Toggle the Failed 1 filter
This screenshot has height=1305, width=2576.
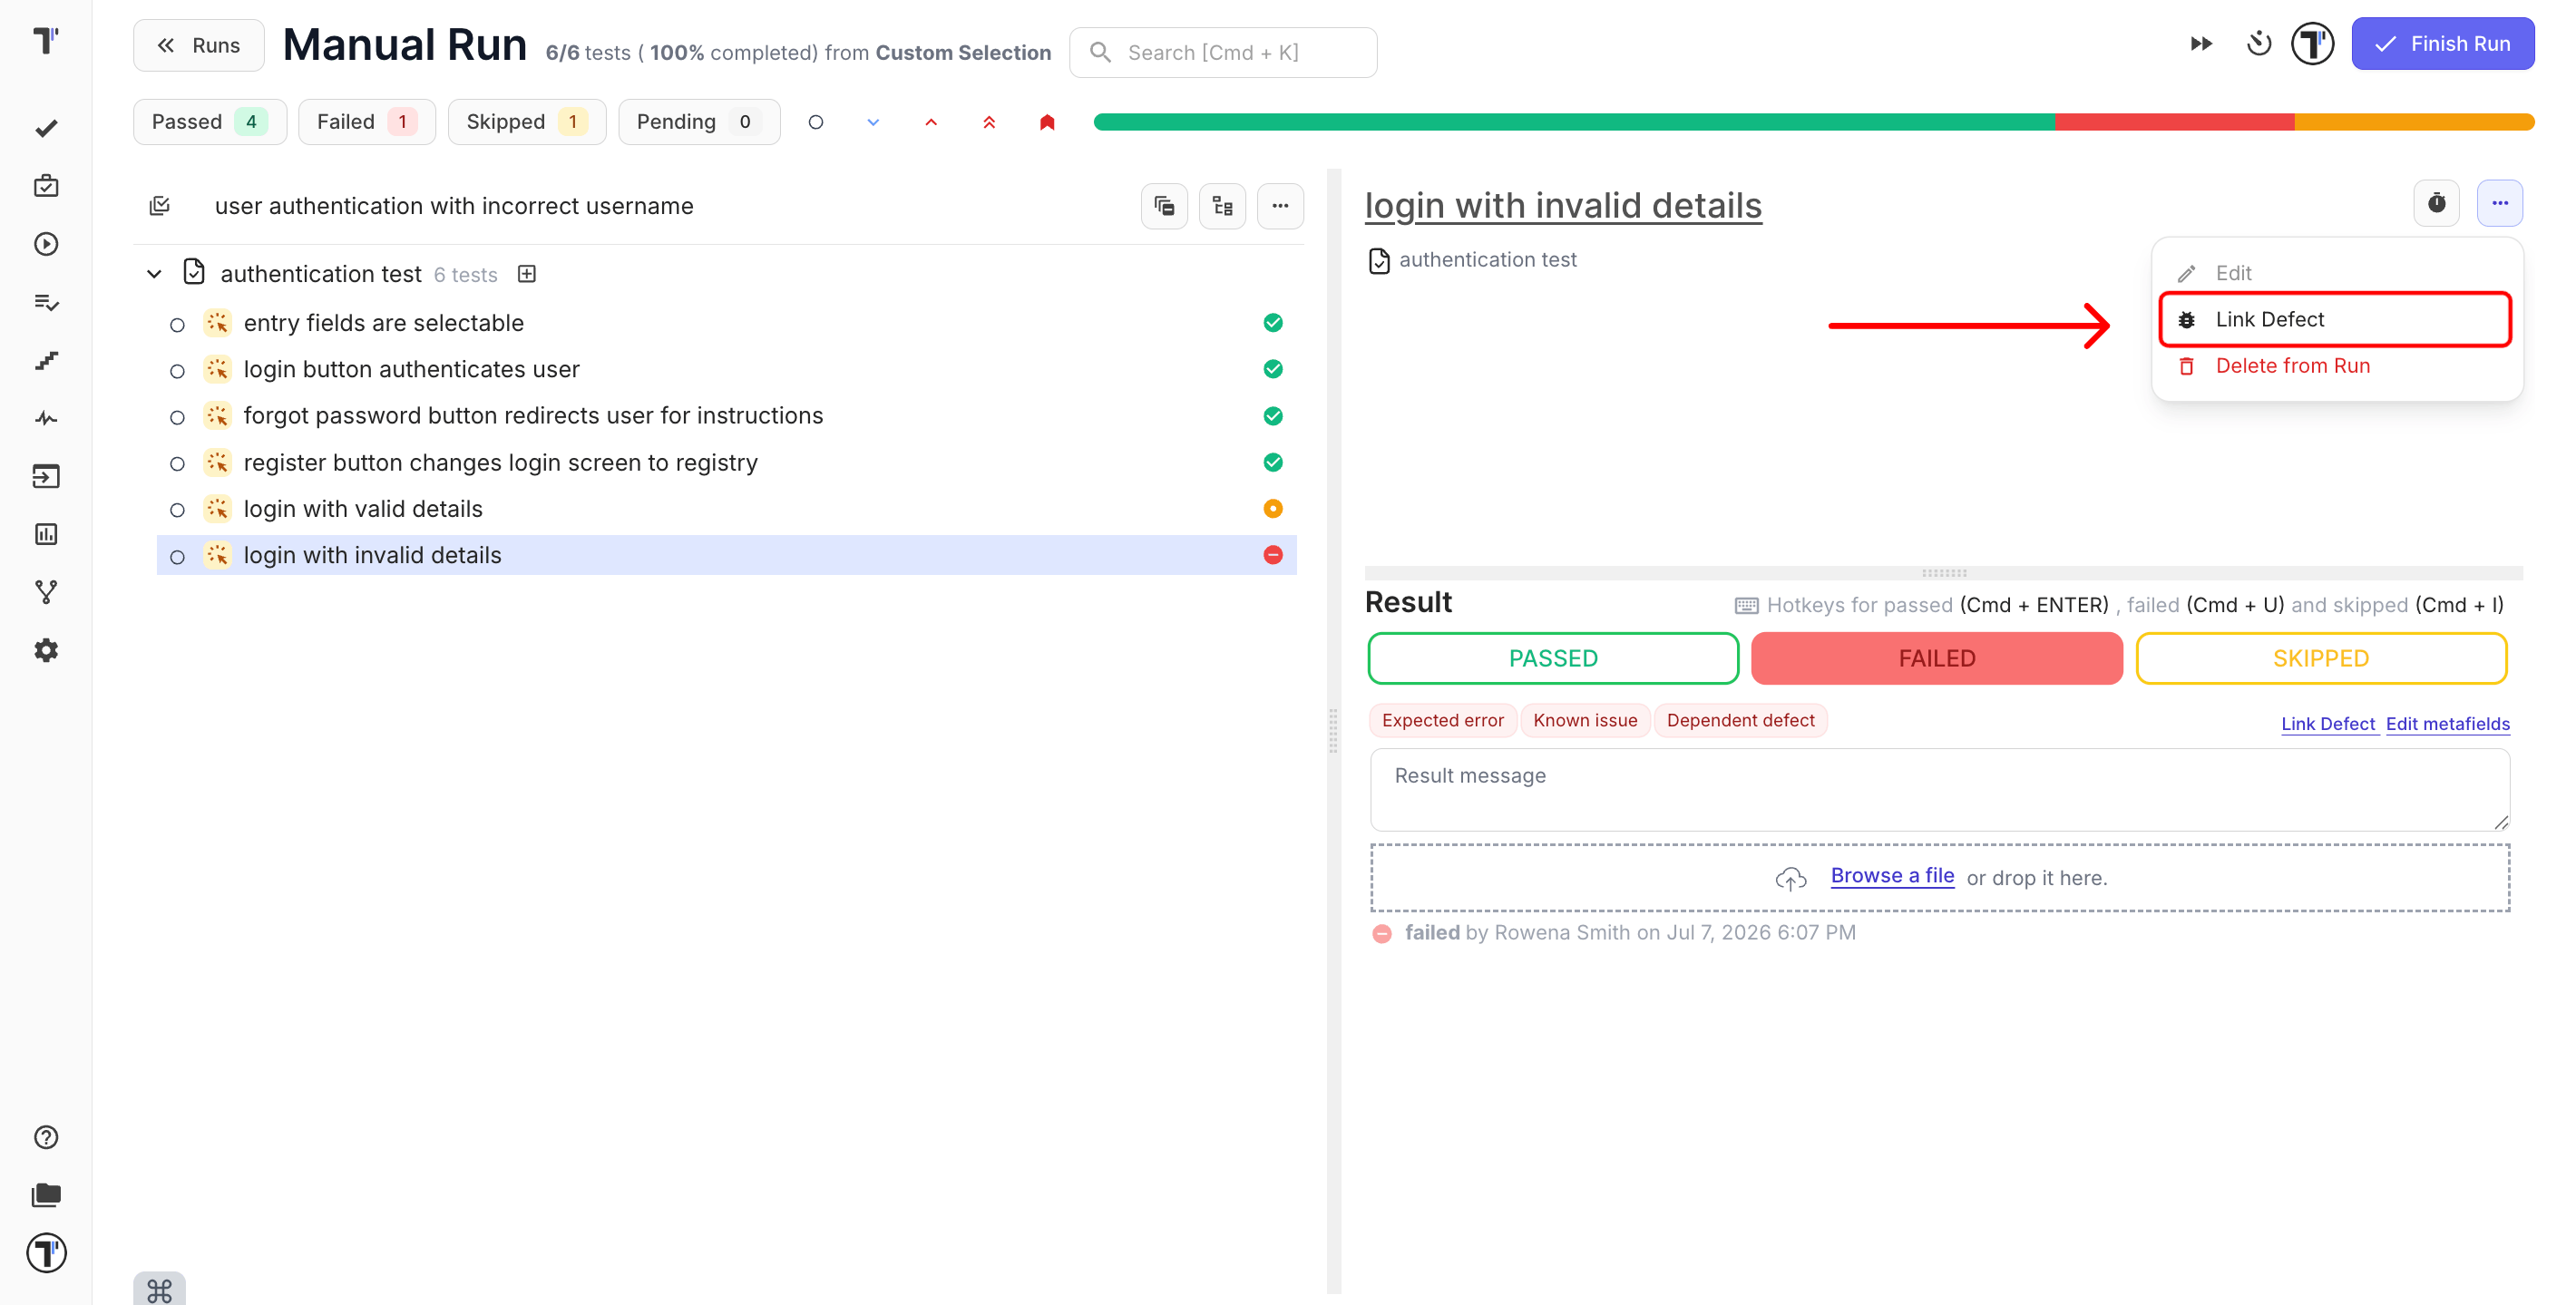[367, 122]
